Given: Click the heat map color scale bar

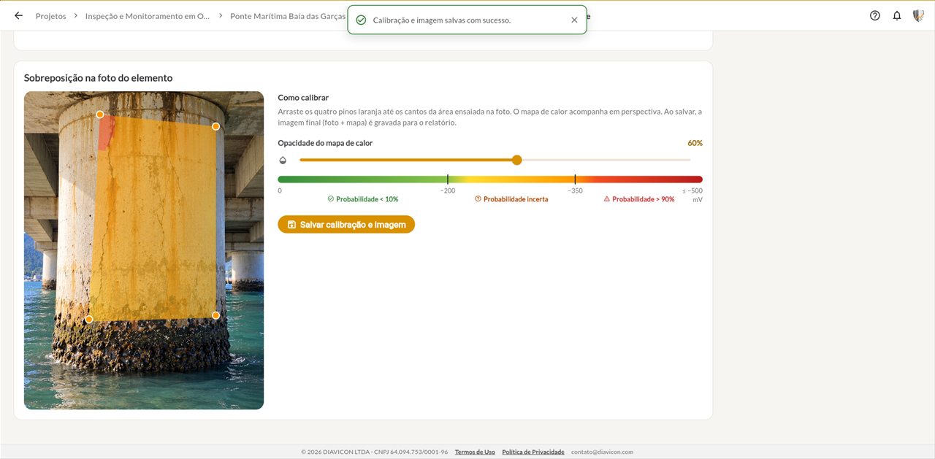Looking at the screenshot, I should click(490, 180).
